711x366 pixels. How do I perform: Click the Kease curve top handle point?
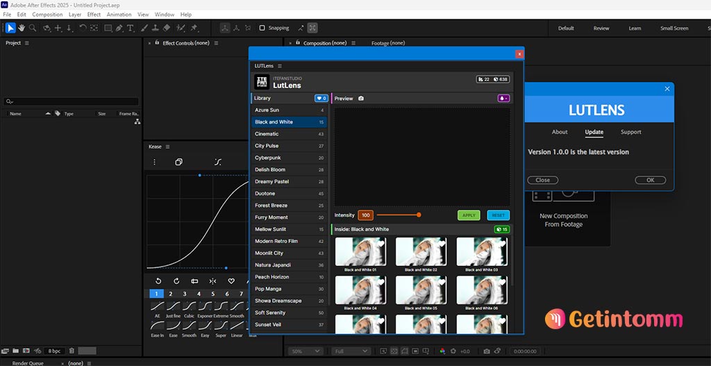pyautogui.click(x=199, y=175)
